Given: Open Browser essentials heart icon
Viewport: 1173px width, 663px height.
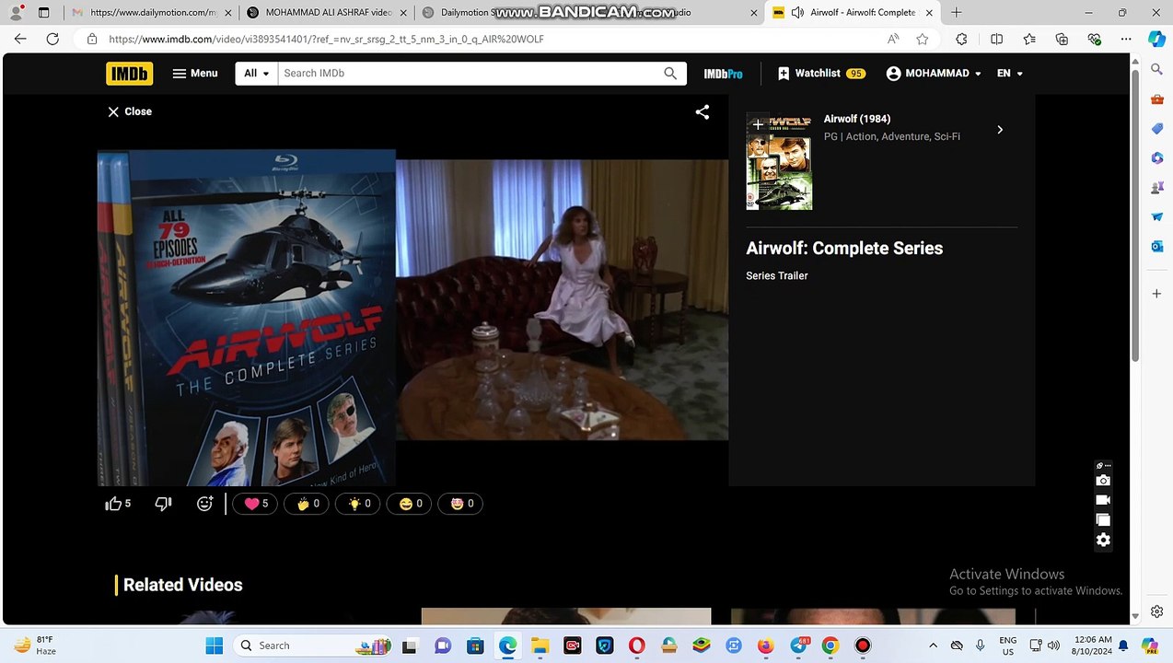Looking at the screenshot, I should (x=1094, y=39).
